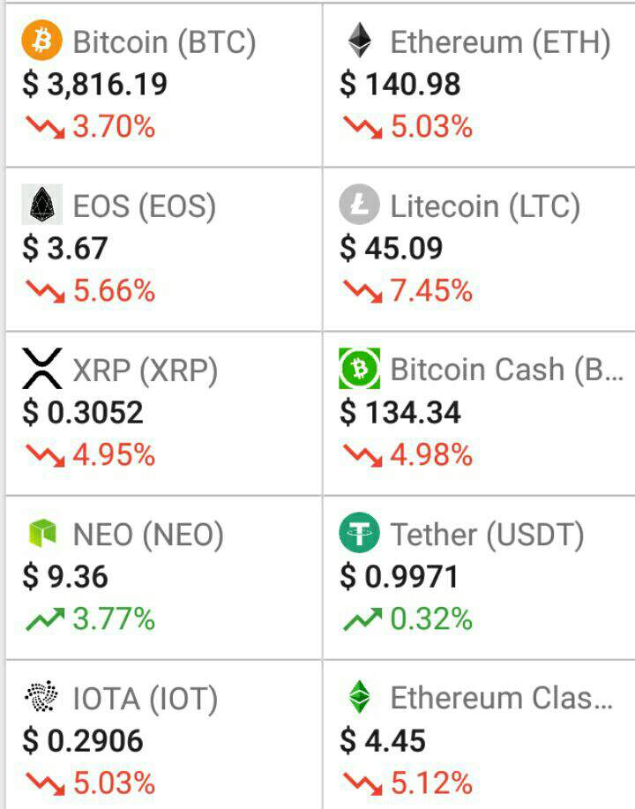
Task: Click the Litecoin (LTC) label
Action: pos(485,206)
